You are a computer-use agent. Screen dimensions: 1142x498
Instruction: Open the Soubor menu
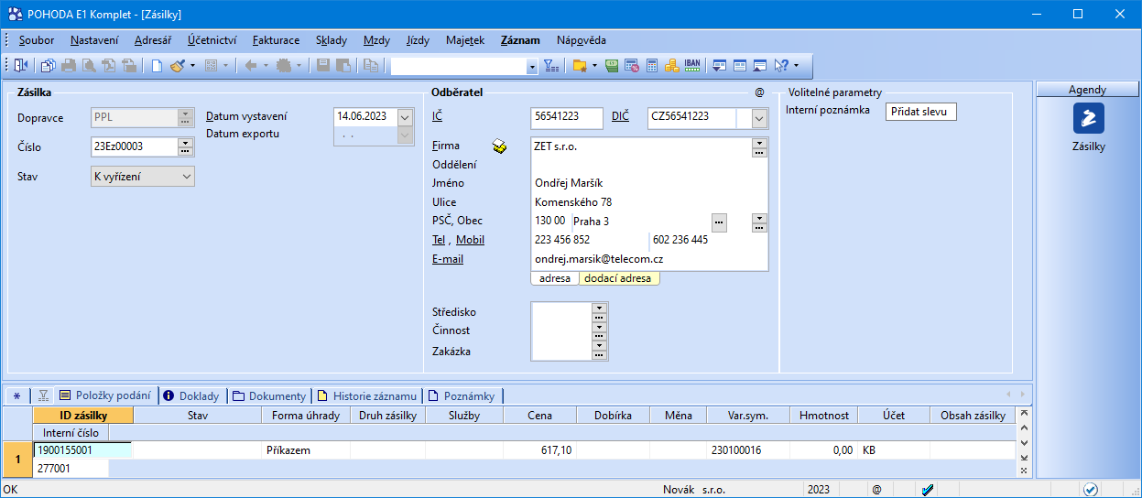click(x=37, y=40)
